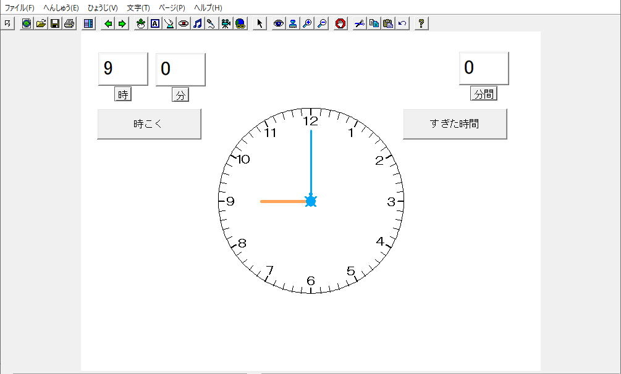Open the ファイル(F) menu
Image resolution: width=621 pixels, height=374 pixels.
pos(20,8)
